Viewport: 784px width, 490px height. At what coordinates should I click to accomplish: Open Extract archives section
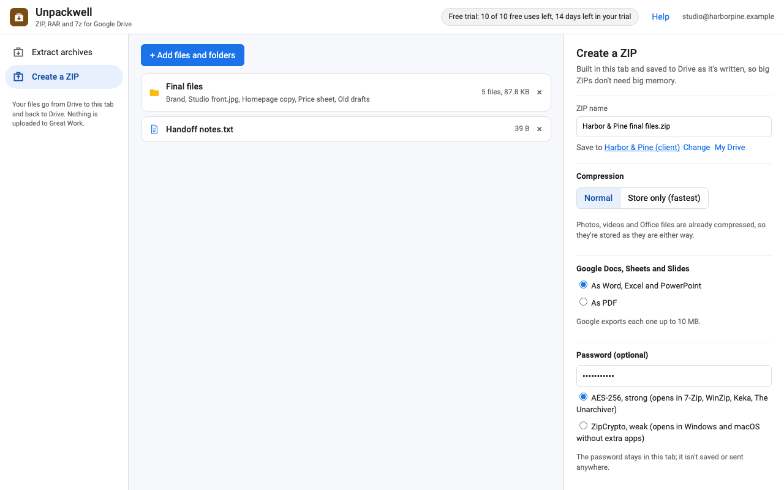[64, 52]
